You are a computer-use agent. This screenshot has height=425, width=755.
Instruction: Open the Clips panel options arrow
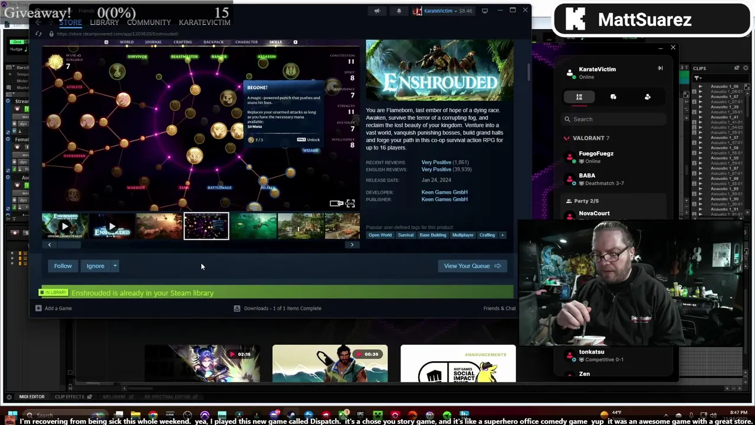pyautogui.click(x=746, y=68)
